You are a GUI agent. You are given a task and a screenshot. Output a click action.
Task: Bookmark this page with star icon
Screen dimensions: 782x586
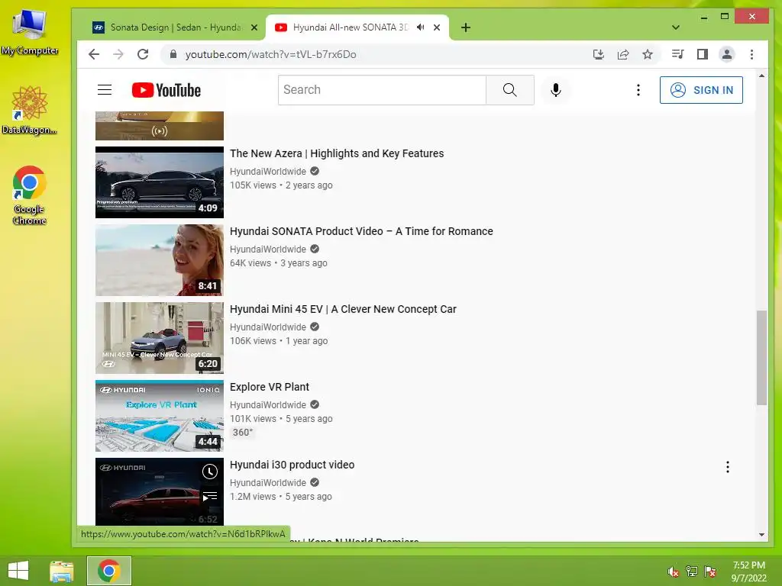click(x=648, y=54)
